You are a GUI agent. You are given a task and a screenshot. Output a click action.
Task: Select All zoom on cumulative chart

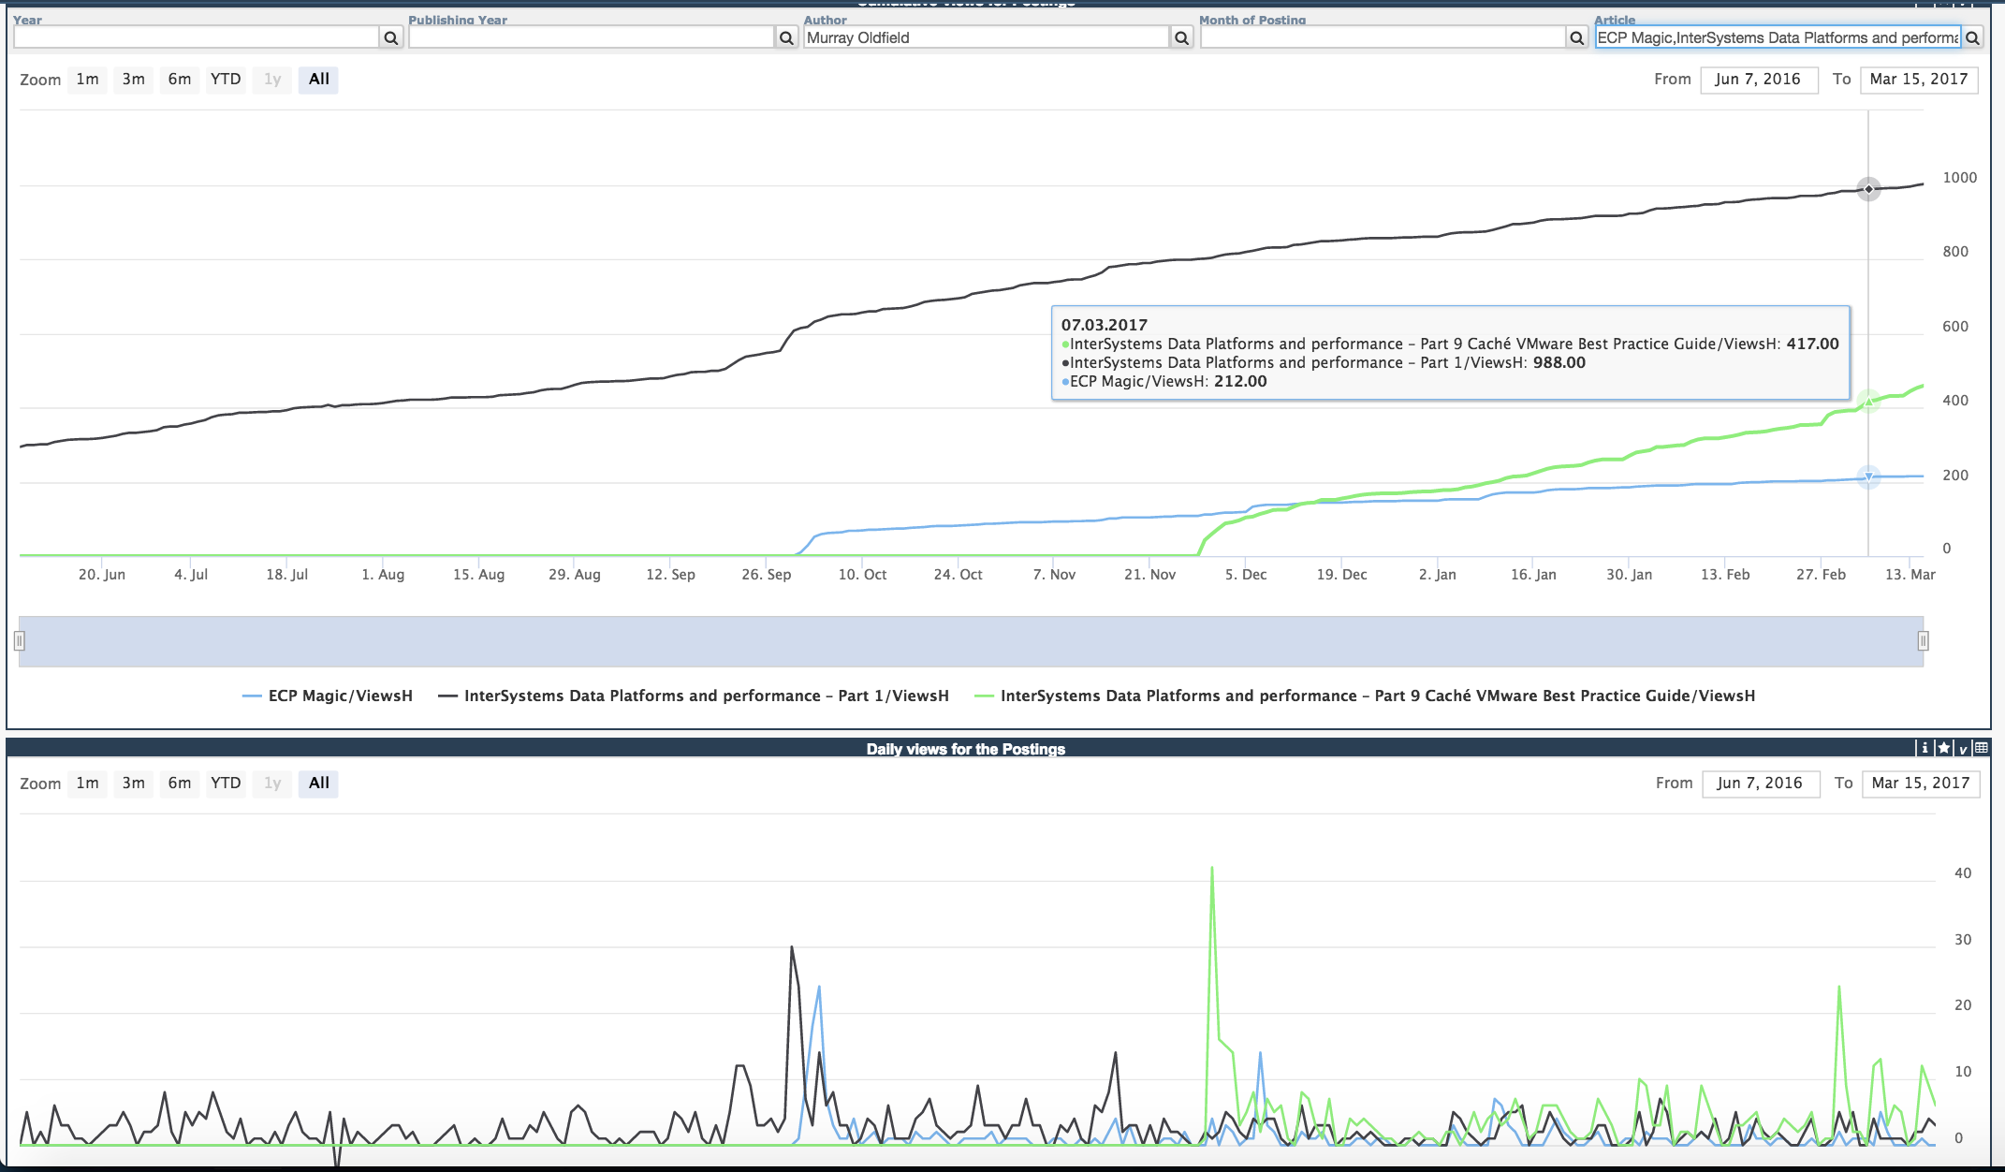click(319, 80)
